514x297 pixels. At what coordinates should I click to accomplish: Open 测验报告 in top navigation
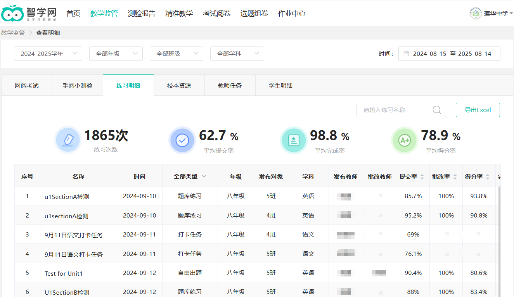coord(141,14)
